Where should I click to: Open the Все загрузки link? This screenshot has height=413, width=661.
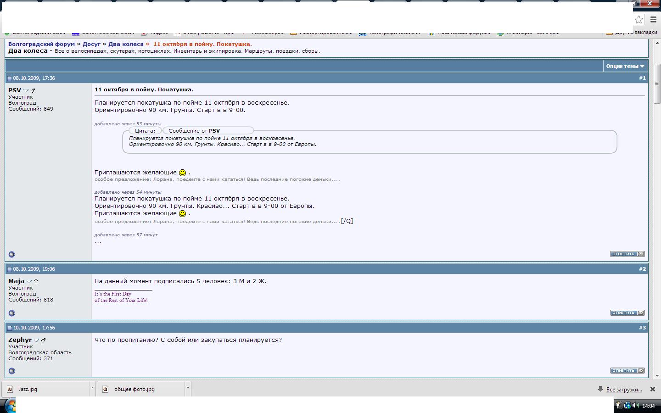pos(624,389)
